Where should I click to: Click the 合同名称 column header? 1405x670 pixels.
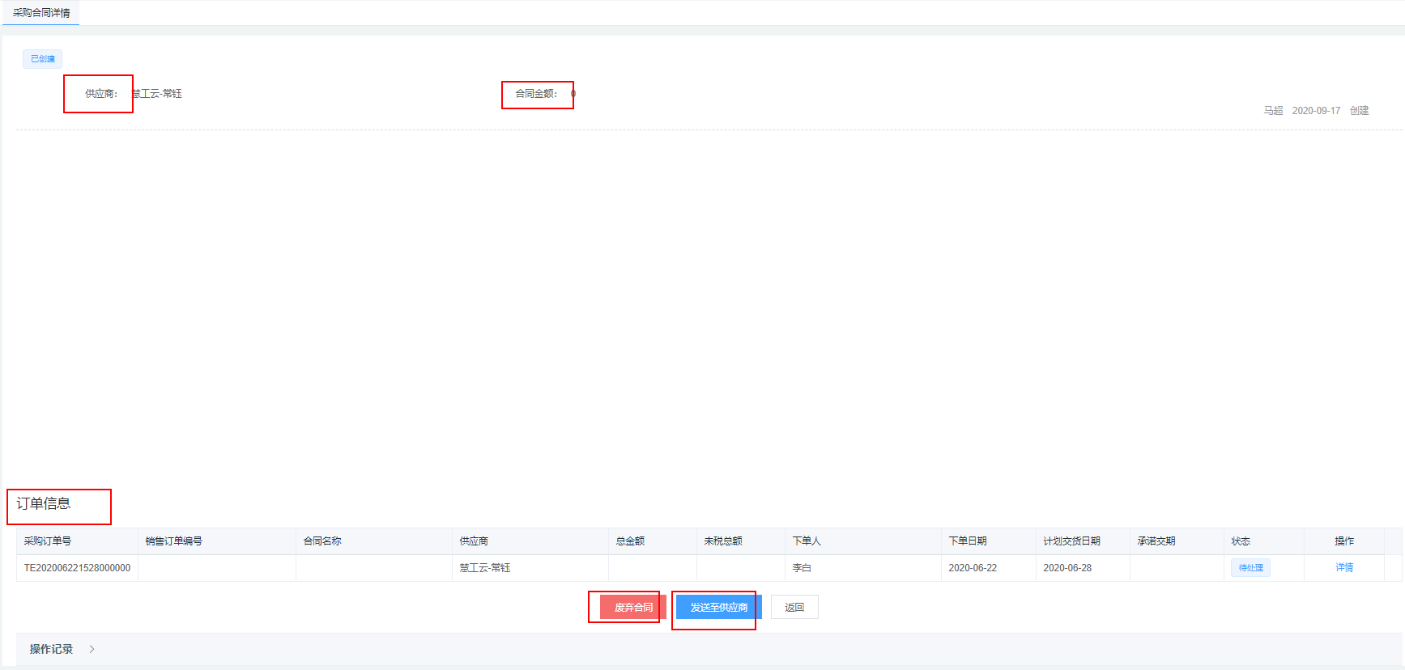[x=322, y=541]
